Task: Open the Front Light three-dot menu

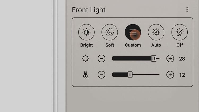Action: click(x=187, y=10)
